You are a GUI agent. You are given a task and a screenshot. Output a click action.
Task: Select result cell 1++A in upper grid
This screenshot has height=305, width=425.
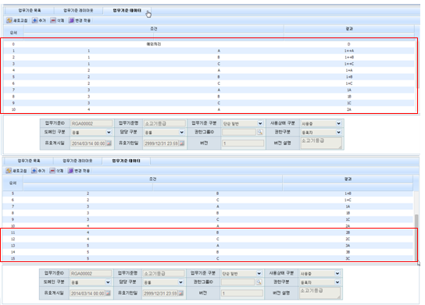tap(349, 51)
